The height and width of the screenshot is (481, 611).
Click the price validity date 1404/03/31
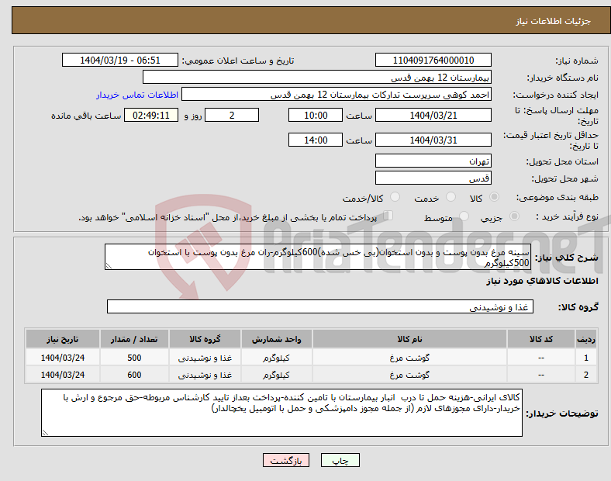433,140
